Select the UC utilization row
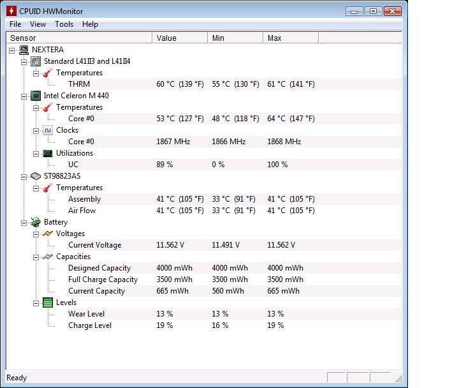This screenshot has height=388, width=459. click(x=234, y=165)
